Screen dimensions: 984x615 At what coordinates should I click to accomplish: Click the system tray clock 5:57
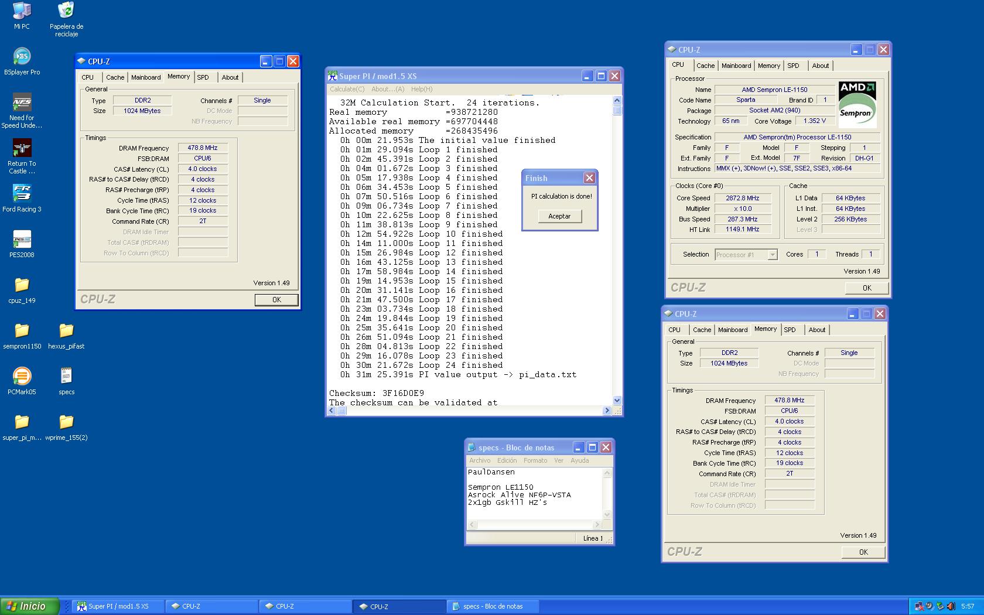(x=968, y=606)
